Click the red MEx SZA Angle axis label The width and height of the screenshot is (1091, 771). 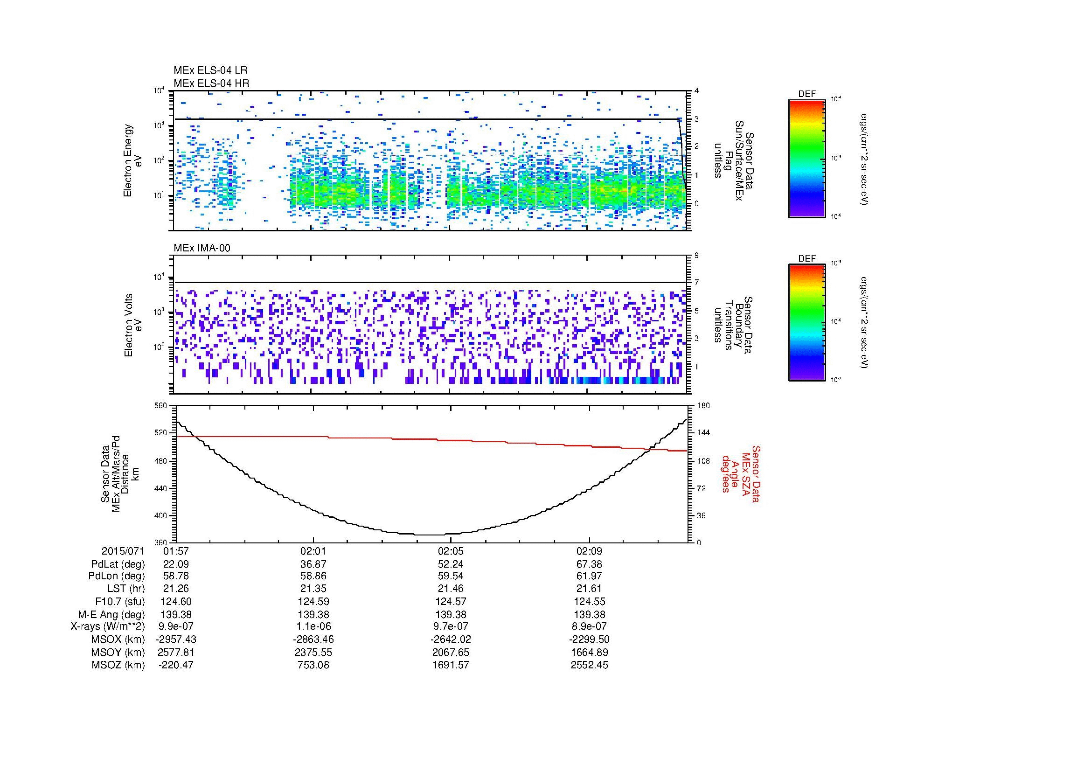[740, 473]
